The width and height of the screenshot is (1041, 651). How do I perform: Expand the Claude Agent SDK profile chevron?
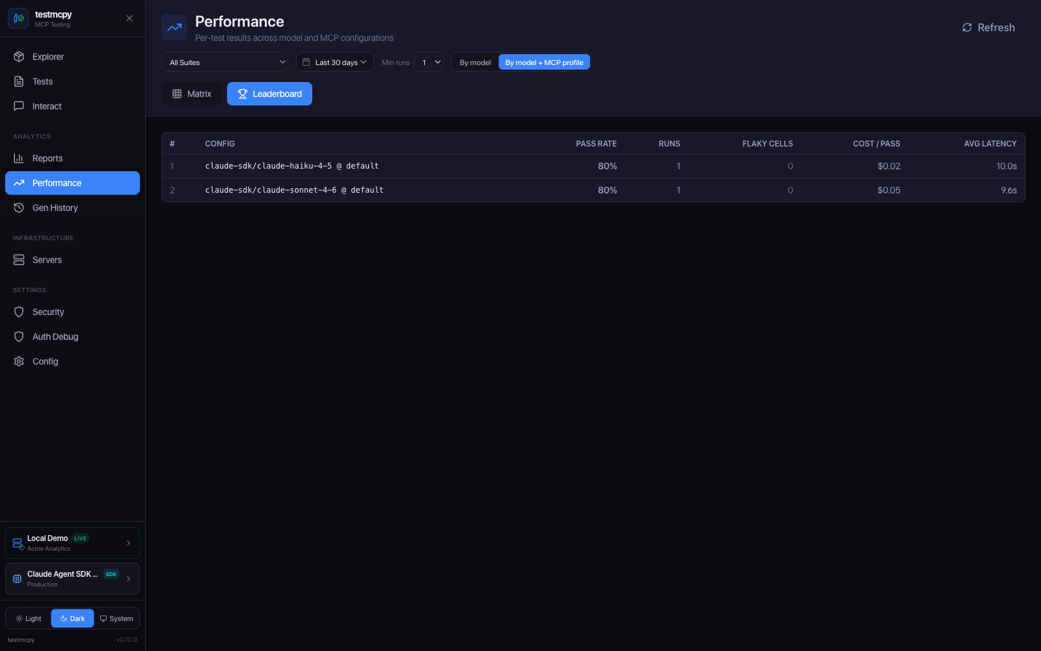click(x=128, y=579)
